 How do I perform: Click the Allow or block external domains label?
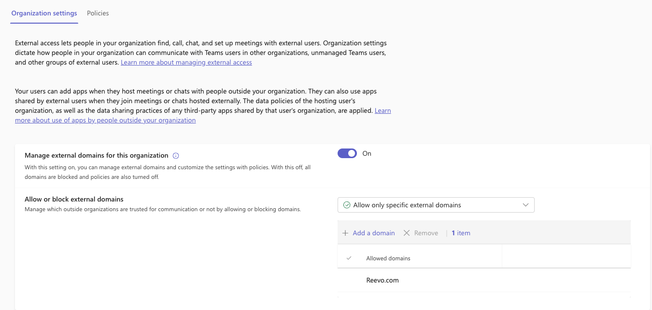coord(74,199)
